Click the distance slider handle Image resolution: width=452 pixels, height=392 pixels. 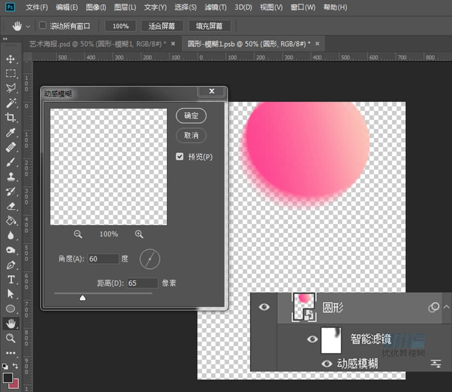tap(82, 298)
